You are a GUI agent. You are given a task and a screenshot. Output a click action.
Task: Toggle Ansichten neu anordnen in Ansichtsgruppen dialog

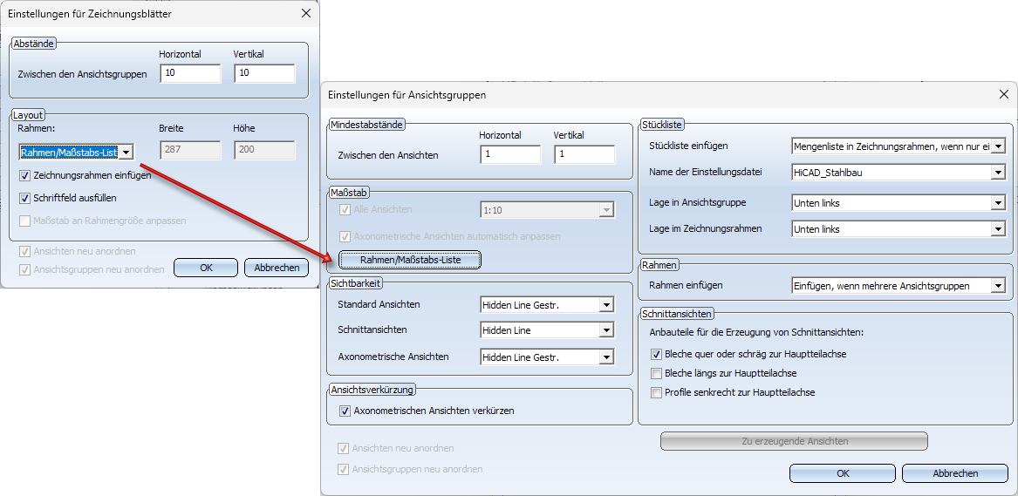coord(343,448)
